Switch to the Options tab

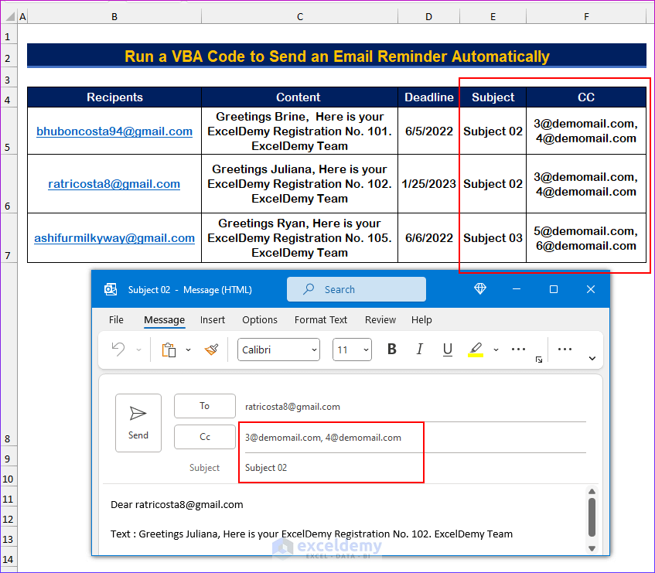point(259,320)
